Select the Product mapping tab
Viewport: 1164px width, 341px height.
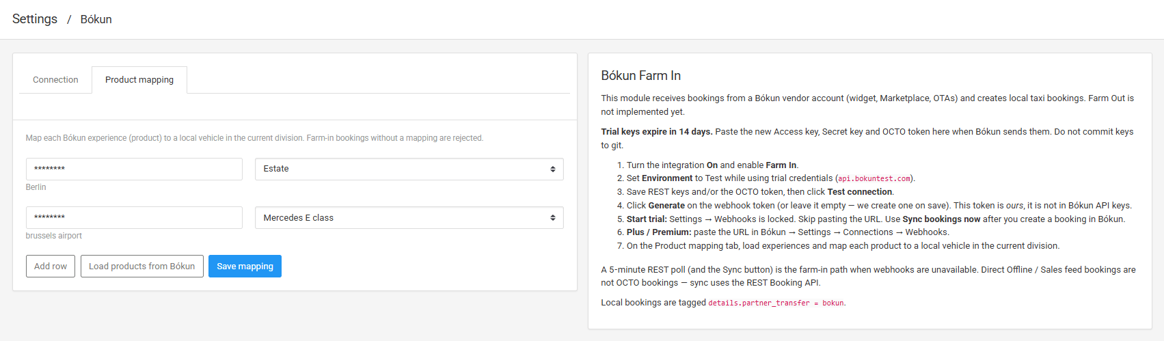[x=139, y=80]
